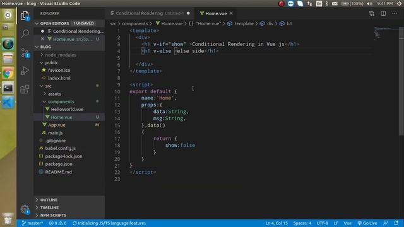Open the Explorer view in activity bar
This screenshot has height=227, width=404.
click(25, 16)
